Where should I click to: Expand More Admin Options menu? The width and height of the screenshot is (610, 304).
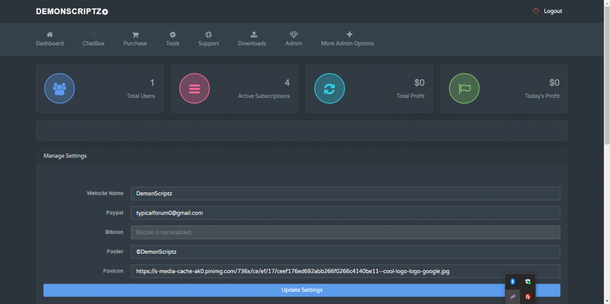347,39
